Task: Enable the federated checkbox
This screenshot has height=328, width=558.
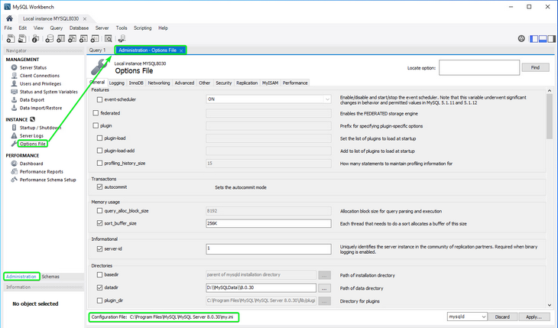Action: click(x=96, y=113)
